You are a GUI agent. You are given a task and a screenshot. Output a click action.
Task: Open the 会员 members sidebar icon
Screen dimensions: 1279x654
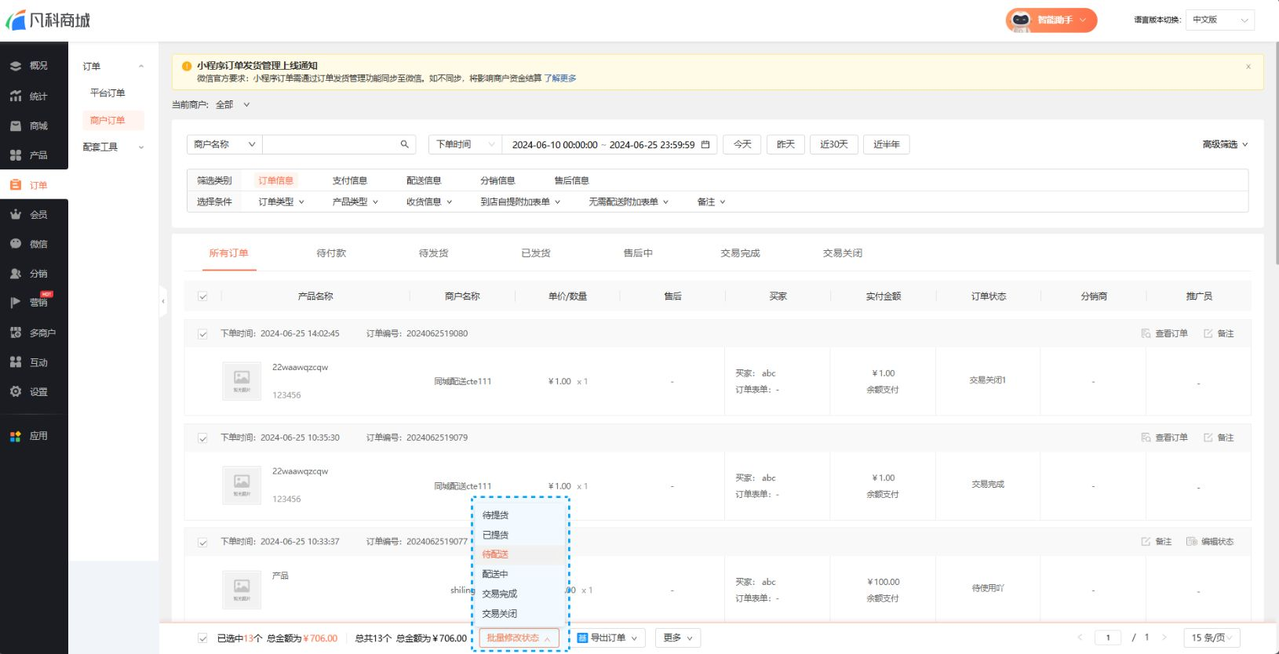[x=16, y=214]
